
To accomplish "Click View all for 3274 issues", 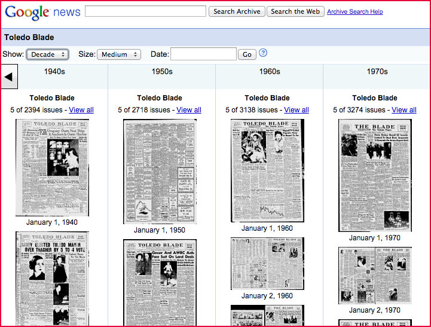I will pyautogui.click(x=404, y=110).
